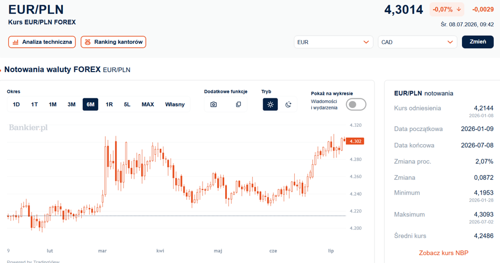The width and height of the screenshot is (500, 263).
Task: Click the 4.320 price axis label
Action: click(355, 125)
